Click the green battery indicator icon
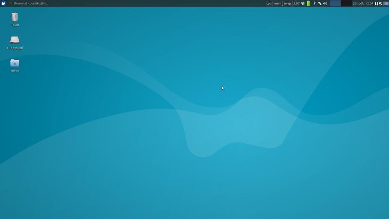Image resolution: width=389 pixels, height=219 pixels. [308, 3]
